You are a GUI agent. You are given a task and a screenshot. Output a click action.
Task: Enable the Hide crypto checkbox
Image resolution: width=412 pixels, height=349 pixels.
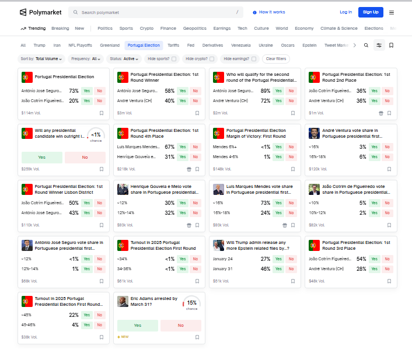(x=212, y=59)
